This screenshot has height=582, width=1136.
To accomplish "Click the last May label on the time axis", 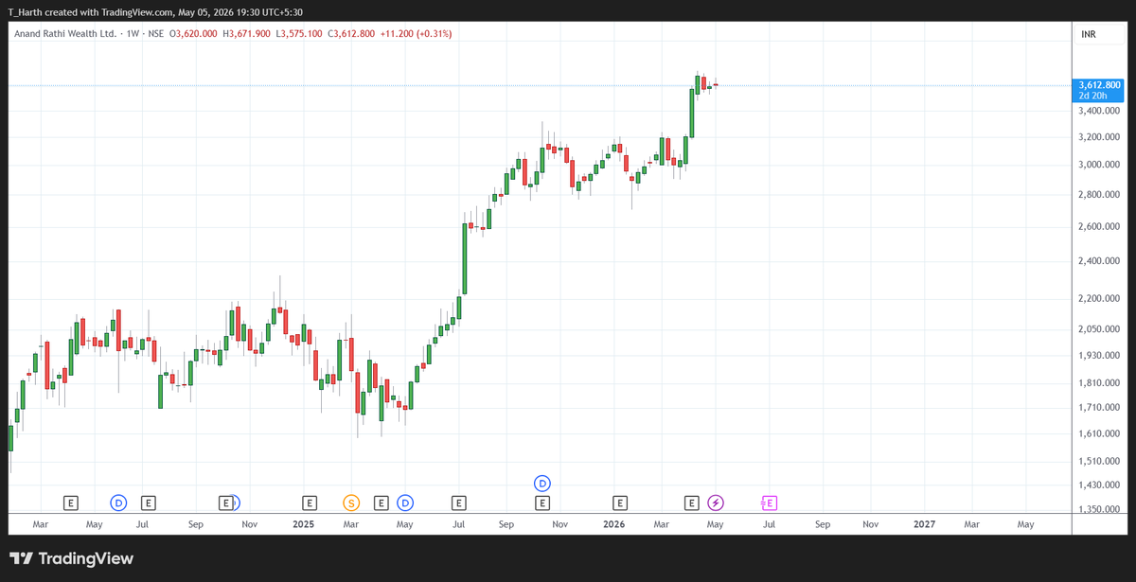I will [1025, 523].
